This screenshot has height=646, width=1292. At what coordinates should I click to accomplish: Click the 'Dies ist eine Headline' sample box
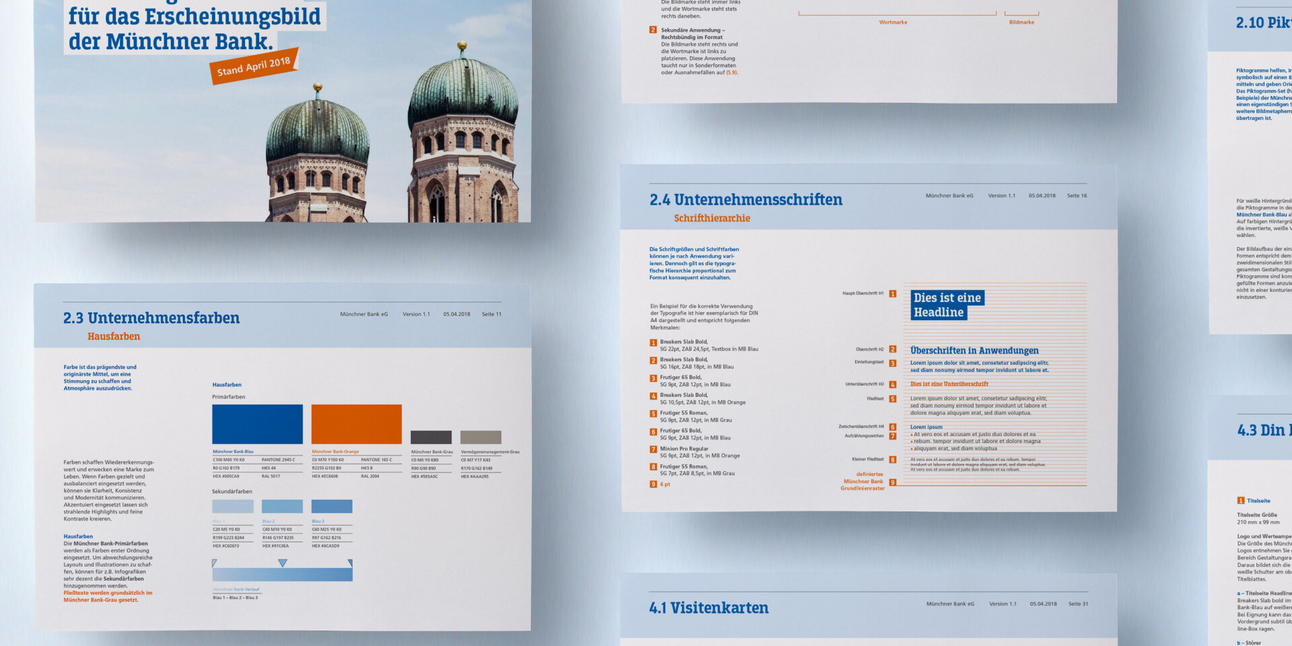click(947, 305)
